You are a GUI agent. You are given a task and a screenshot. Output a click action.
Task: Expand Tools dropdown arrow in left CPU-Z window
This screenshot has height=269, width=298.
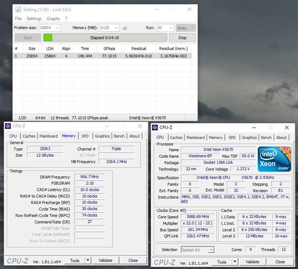point(88,260)
